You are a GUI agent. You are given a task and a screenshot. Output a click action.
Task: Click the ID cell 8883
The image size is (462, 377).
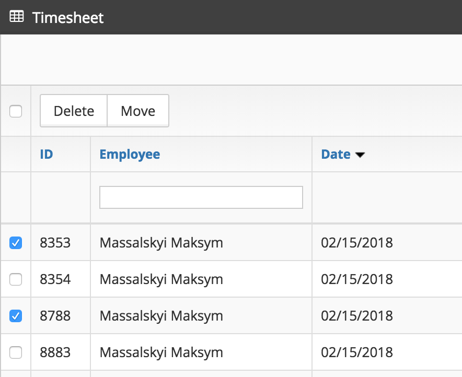[x=55, y=352]
